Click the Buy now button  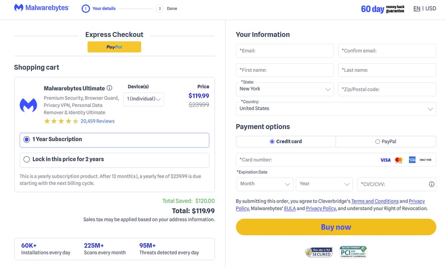pyautogui.click(x=336, y=227)
